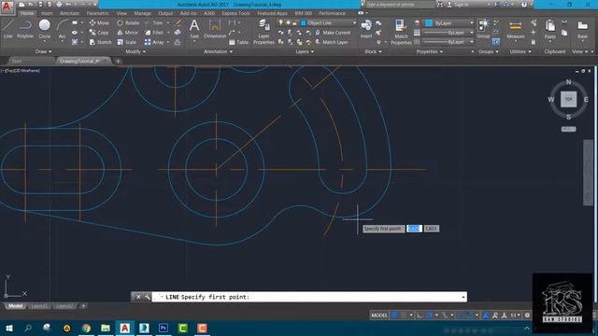The width and height of the screenshot is (598, 336).
Task: Click Match Layer button
Action: tap(332, 42)
